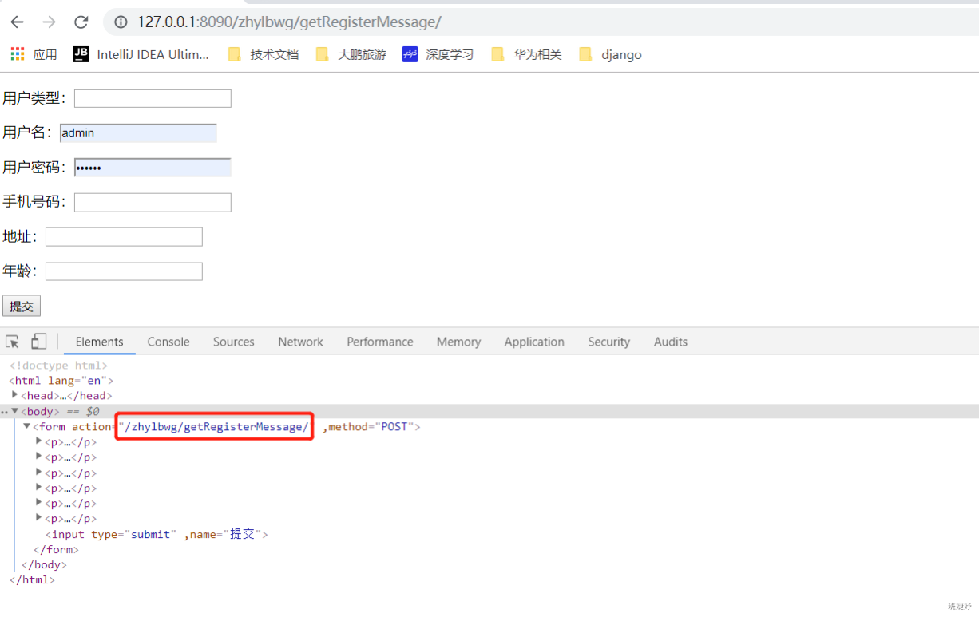Switch to the Application tab
This screenshot has height=617, width=979.
(x=534, y=342)
